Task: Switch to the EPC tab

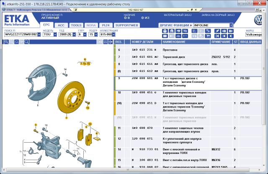Action: pyautogui.click(x=46, y=25)
